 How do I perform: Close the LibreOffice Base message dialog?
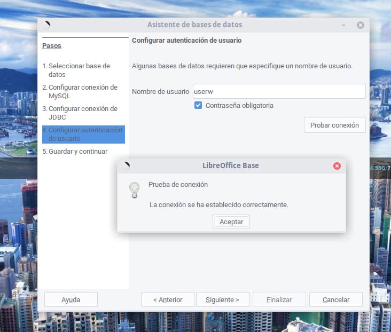(x=337, y=166)
